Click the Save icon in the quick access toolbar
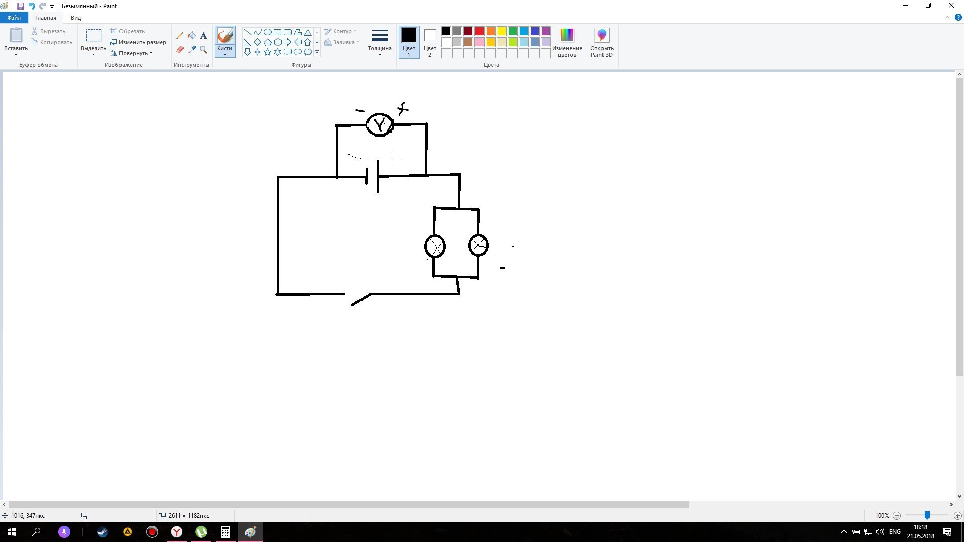Image resolution: width=964 pixels, height=542 pixels. click(21, 6)
